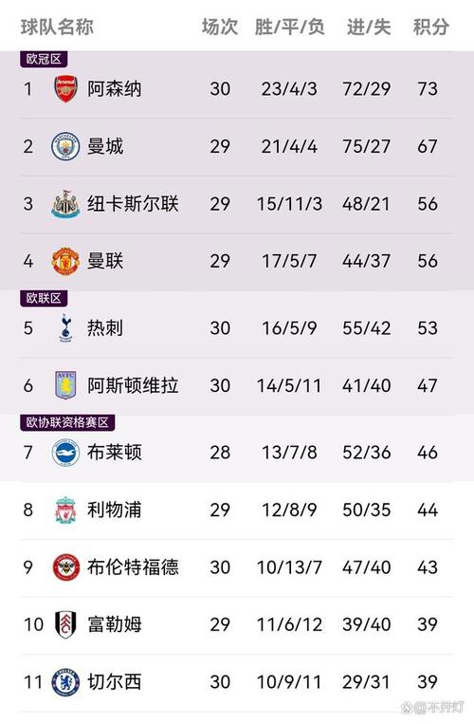Click the 胜/平/负 column header
Screen dimensions: 474x724
289,27
